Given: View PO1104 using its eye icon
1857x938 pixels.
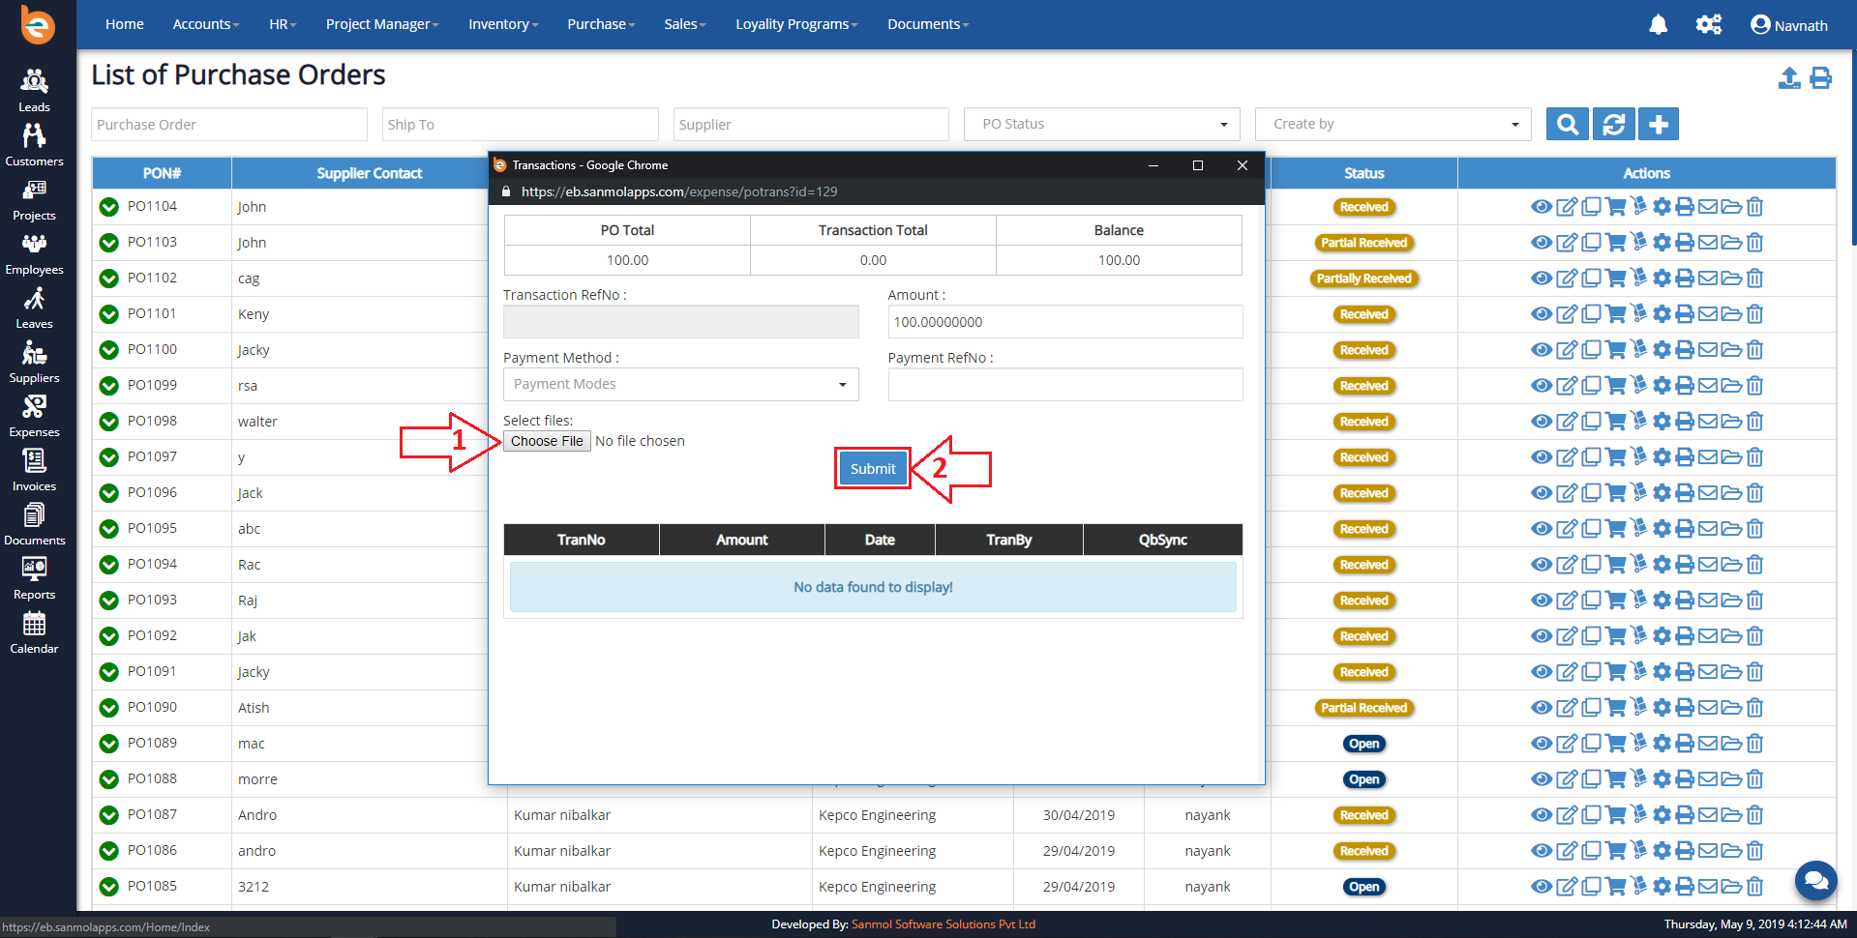Looking at the screenshot, I should (1542, 207).
